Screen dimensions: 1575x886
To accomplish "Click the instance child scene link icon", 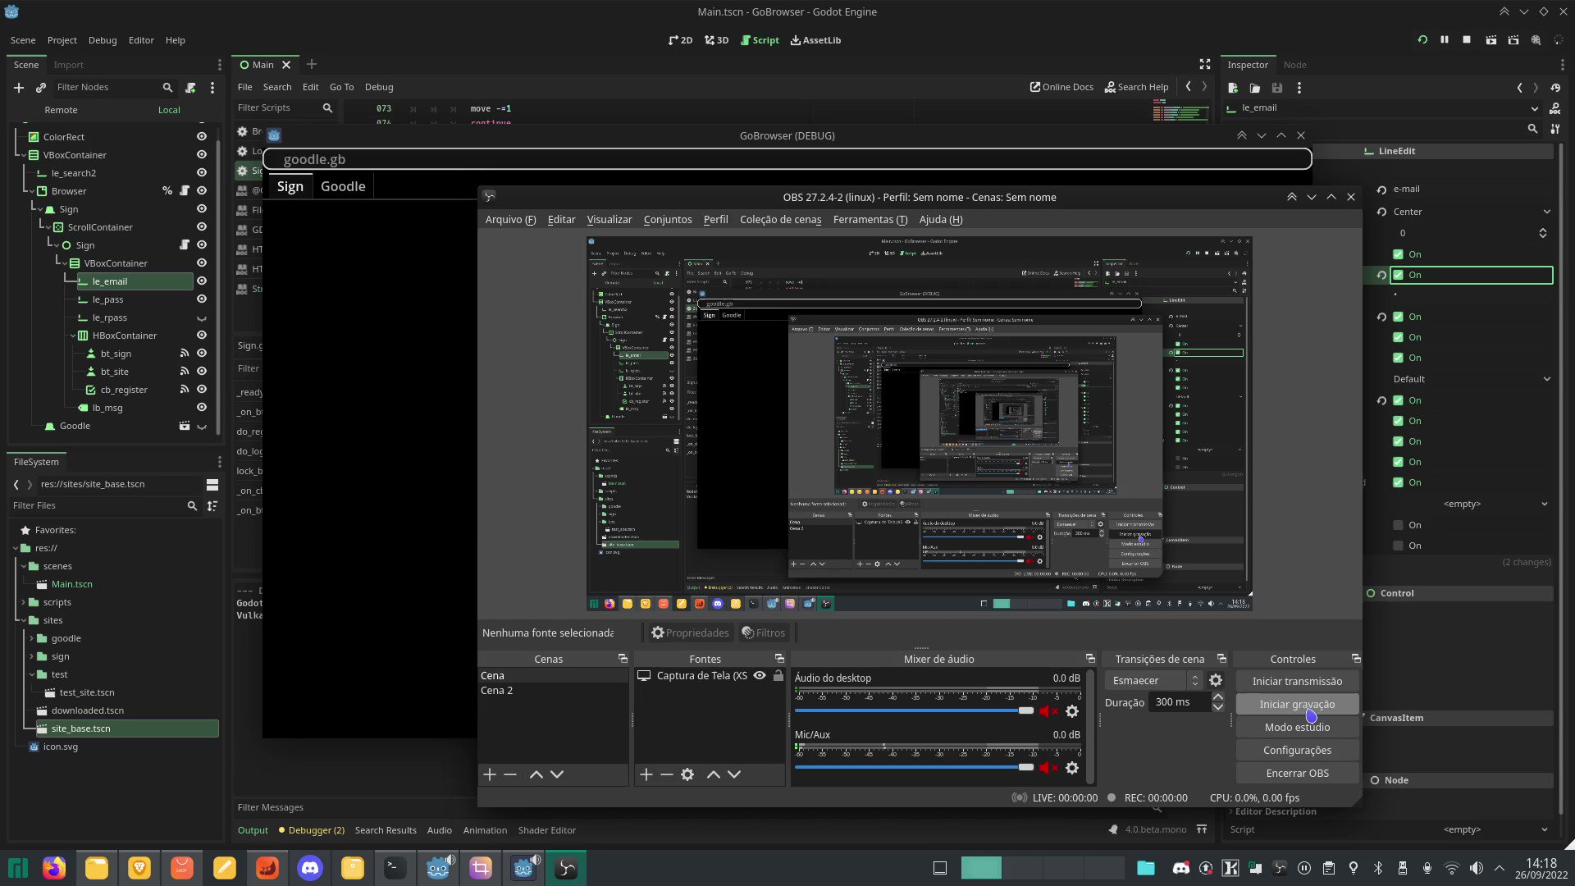I will (x=41, y=88).
